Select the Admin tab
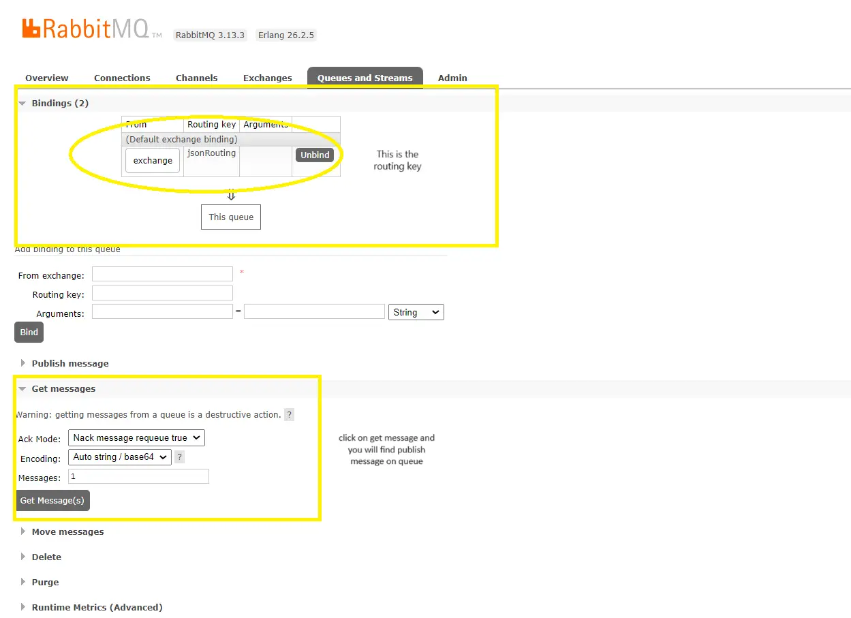This screenshot has height=618, width=851. pos(452,78)
